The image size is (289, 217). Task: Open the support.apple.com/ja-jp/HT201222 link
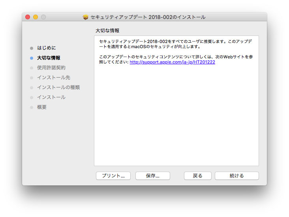[172, 62]
